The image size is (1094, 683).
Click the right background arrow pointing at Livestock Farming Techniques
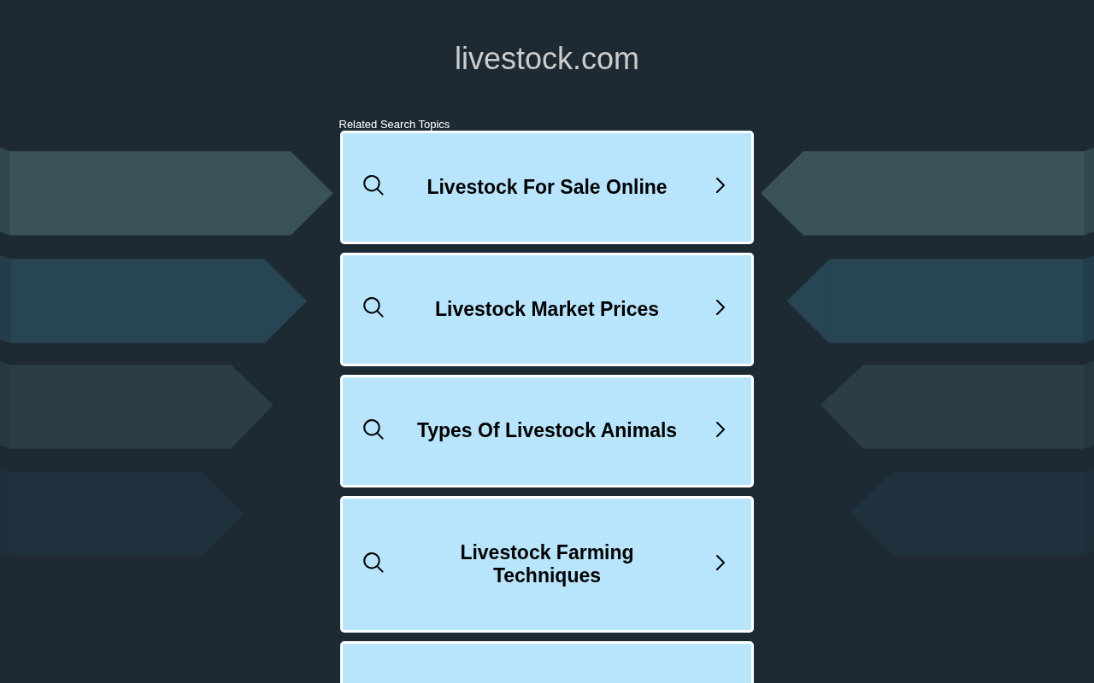(972, 513)
